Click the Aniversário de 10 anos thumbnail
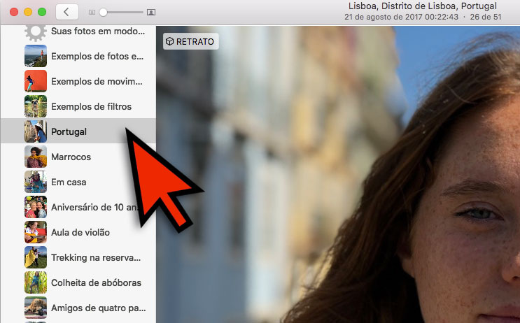Screen dimensions: 520x323 [x=35, y=207]
